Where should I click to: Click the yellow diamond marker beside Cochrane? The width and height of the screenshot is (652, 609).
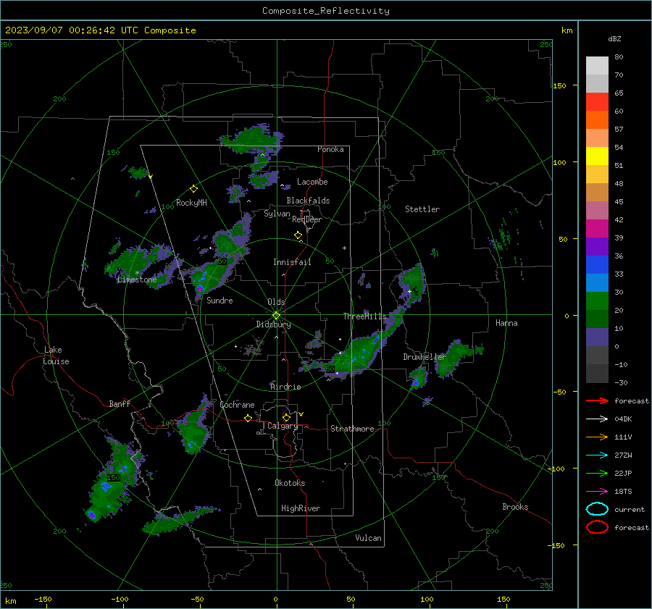pyautogui.click(x=248, y=419)
